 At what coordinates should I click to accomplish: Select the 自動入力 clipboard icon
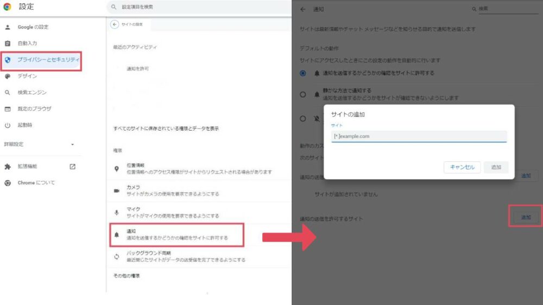click(x=8, y=43)
